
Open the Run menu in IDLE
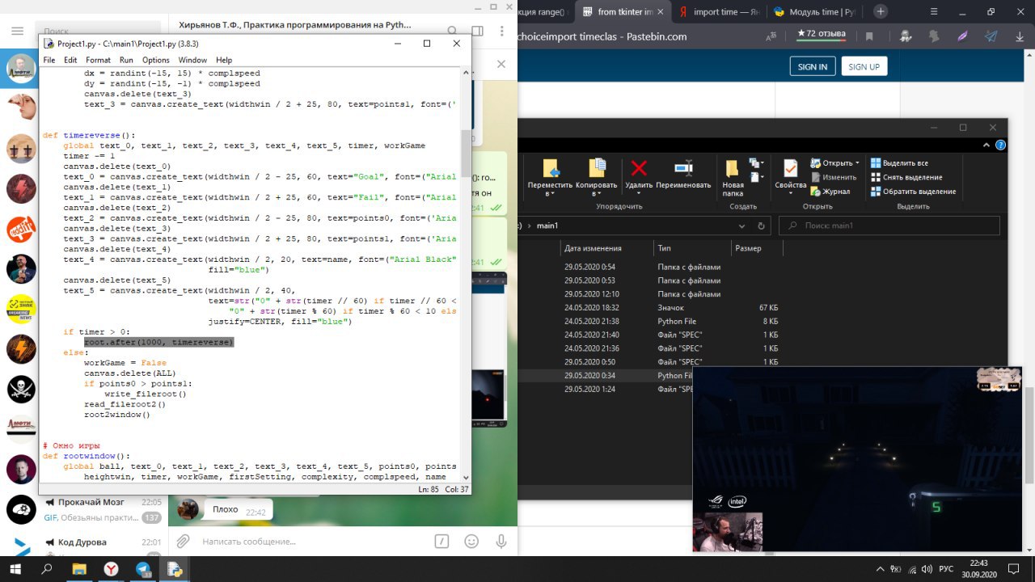(x=126, y=60)
